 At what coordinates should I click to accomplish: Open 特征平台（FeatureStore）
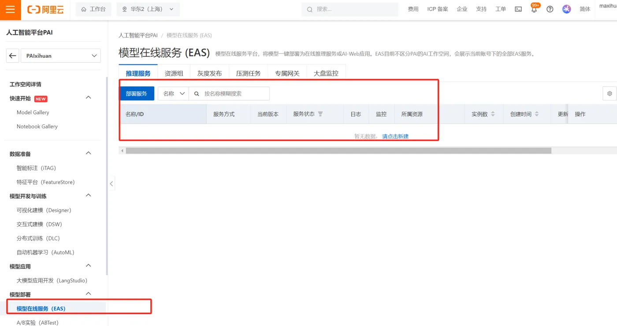pos(46,182)
